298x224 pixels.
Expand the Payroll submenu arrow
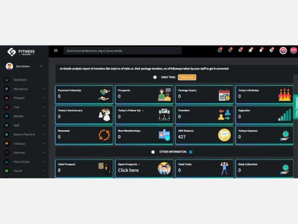44,171
